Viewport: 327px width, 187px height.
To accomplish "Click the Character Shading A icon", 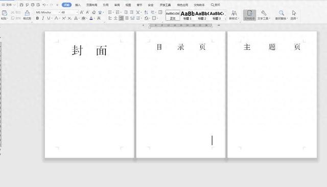I will (x=99, y=18).
